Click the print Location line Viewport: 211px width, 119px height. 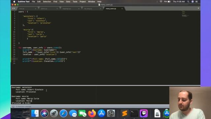click(x=44, y=61)
